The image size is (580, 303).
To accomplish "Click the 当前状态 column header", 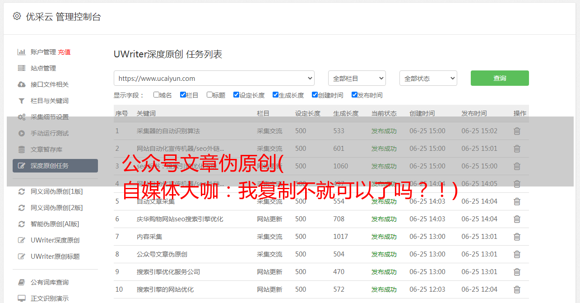I will tap(384, 113).
